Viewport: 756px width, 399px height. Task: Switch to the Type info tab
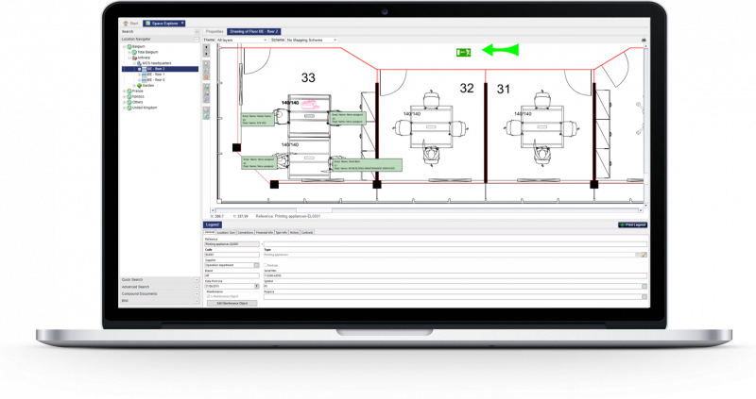coord(281,232)
